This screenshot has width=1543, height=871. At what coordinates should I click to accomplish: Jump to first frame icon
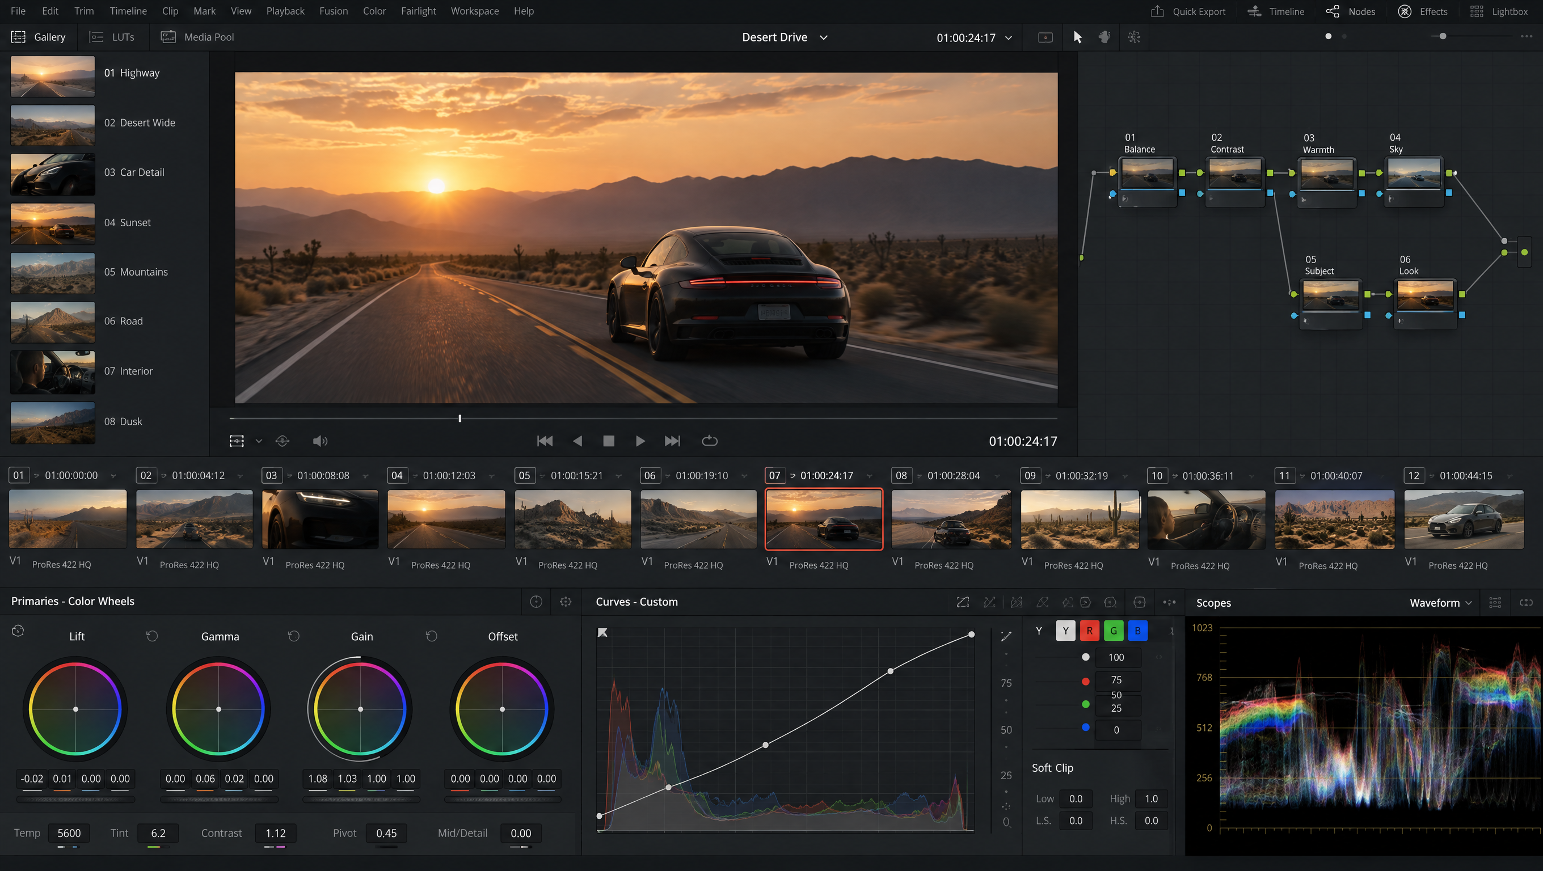point(545,441)
